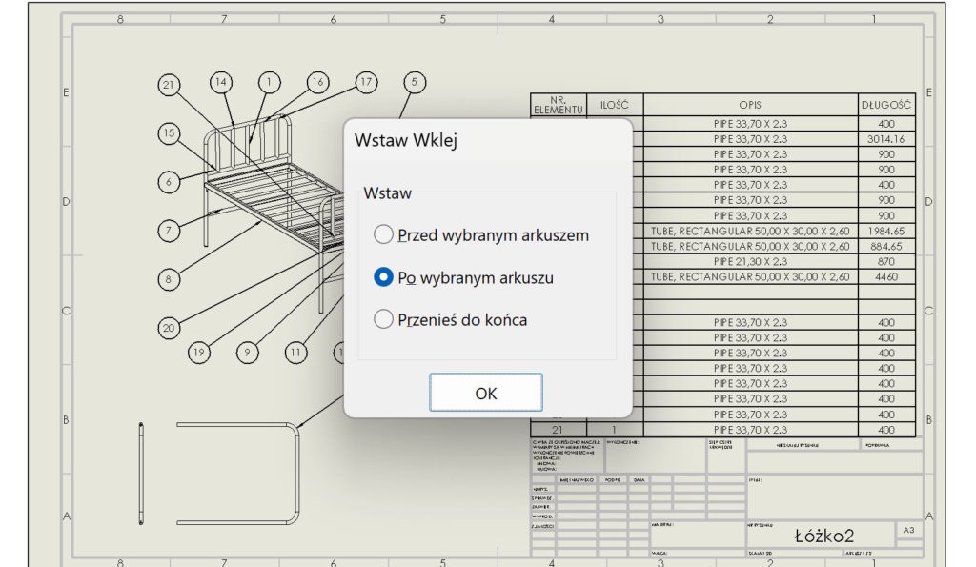Pick 'Przenieś do końca' radio option

383,319
